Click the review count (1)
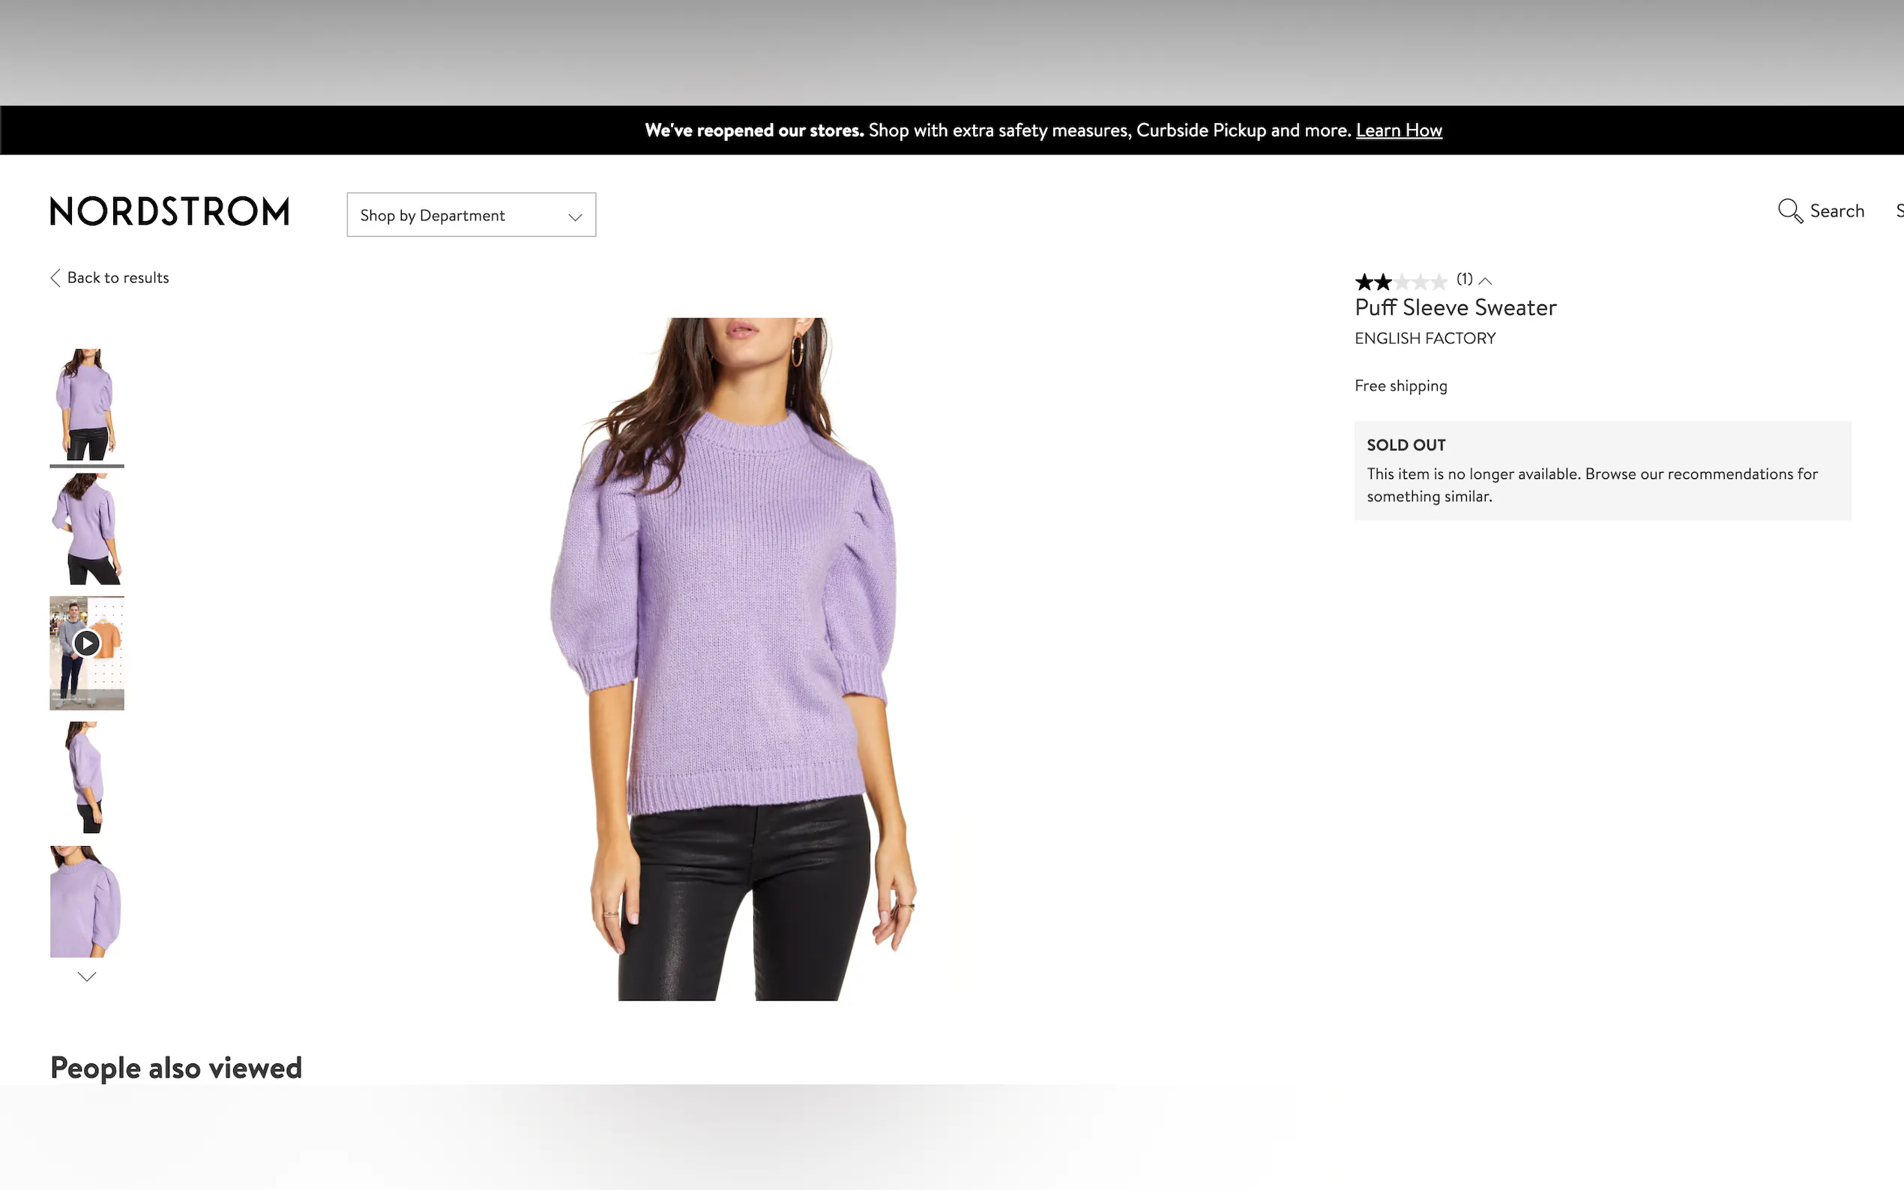The width and height of the screenshot is (1904, 1190). 1464,279
